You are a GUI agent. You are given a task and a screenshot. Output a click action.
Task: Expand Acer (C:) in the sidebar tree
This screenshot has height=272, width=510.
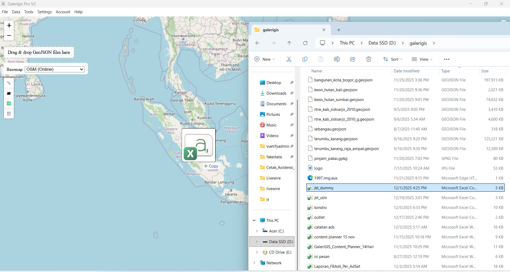pos(257,231)
